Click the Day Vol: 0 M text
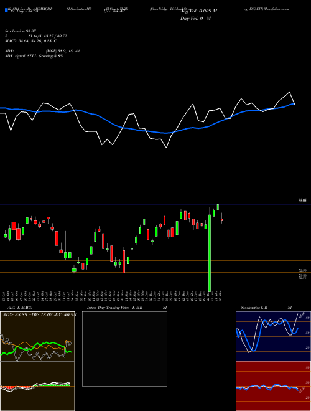Image resolution: width=311 pixels, height=411 pixels. tap(195, 18)
